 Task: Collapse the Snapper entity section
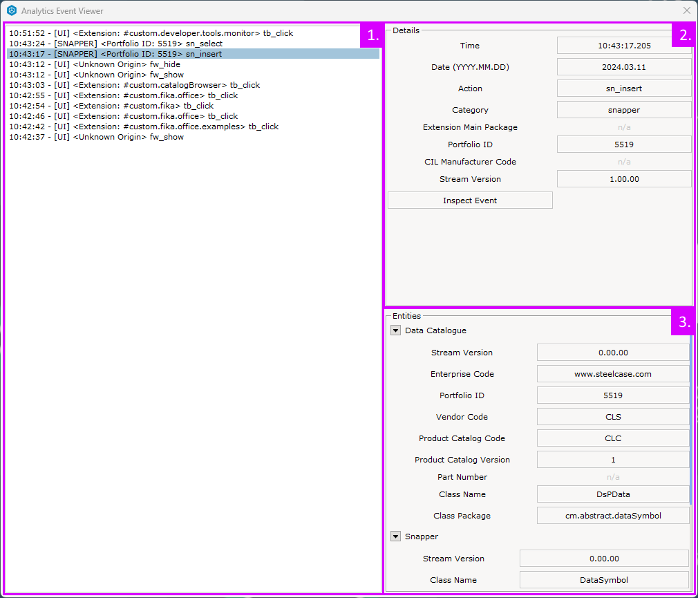396,536
